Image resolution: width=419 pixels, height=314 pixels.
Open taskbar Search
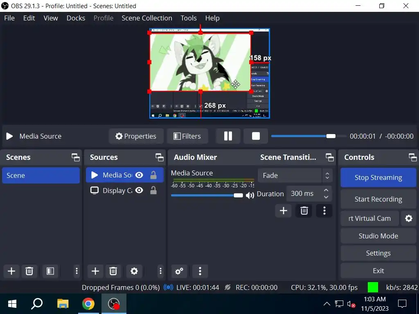tap(37, 304)
